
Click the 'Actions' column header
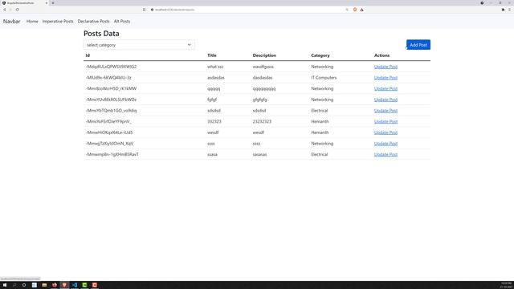point(382,55)
